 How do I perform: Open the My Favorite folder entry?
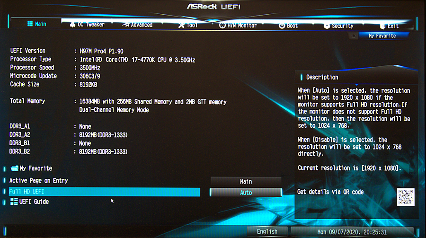pos(31,168)
